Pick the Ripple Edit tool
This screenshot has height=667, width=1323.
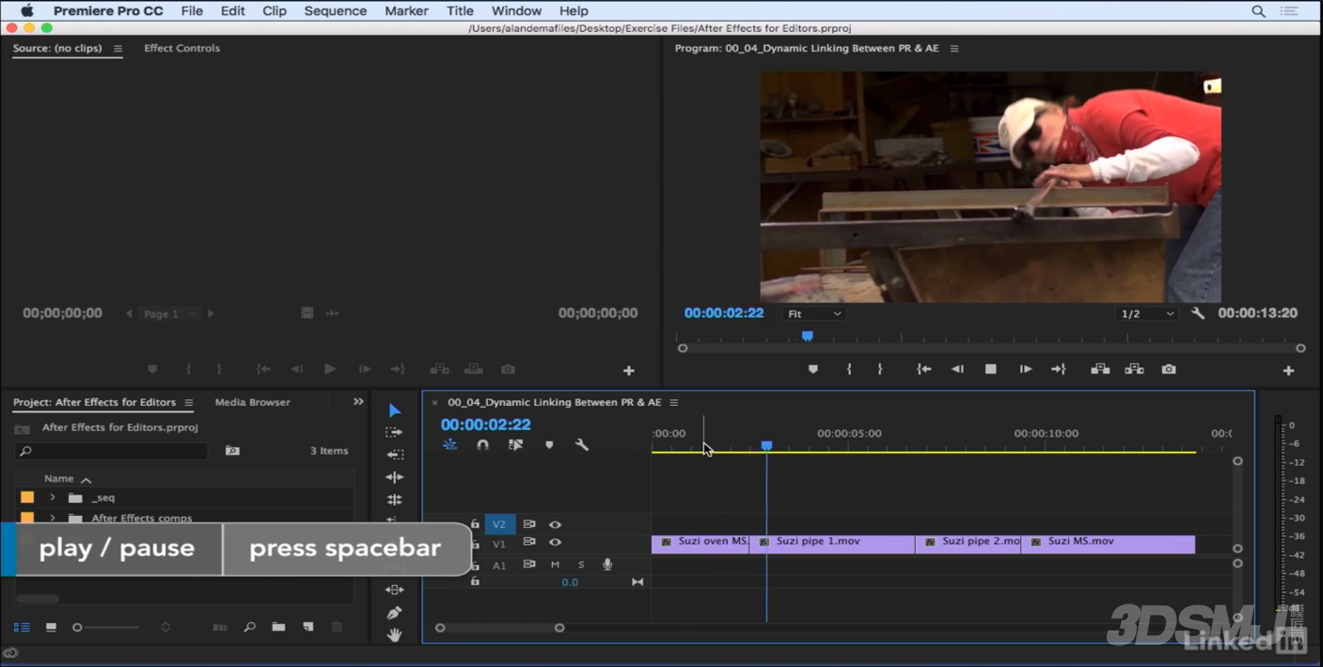pyautogui.click(x=394, y=477)
